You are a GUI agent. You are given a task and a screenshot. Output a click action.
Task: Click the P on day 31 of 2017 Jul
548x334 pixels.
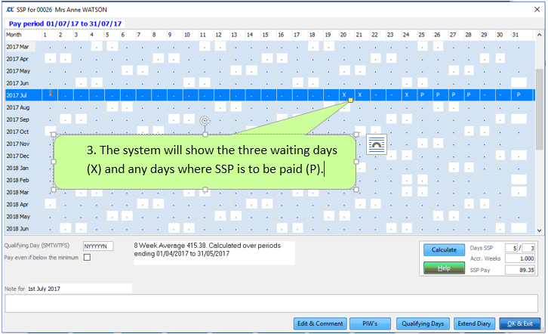click(x=518, y=95)
